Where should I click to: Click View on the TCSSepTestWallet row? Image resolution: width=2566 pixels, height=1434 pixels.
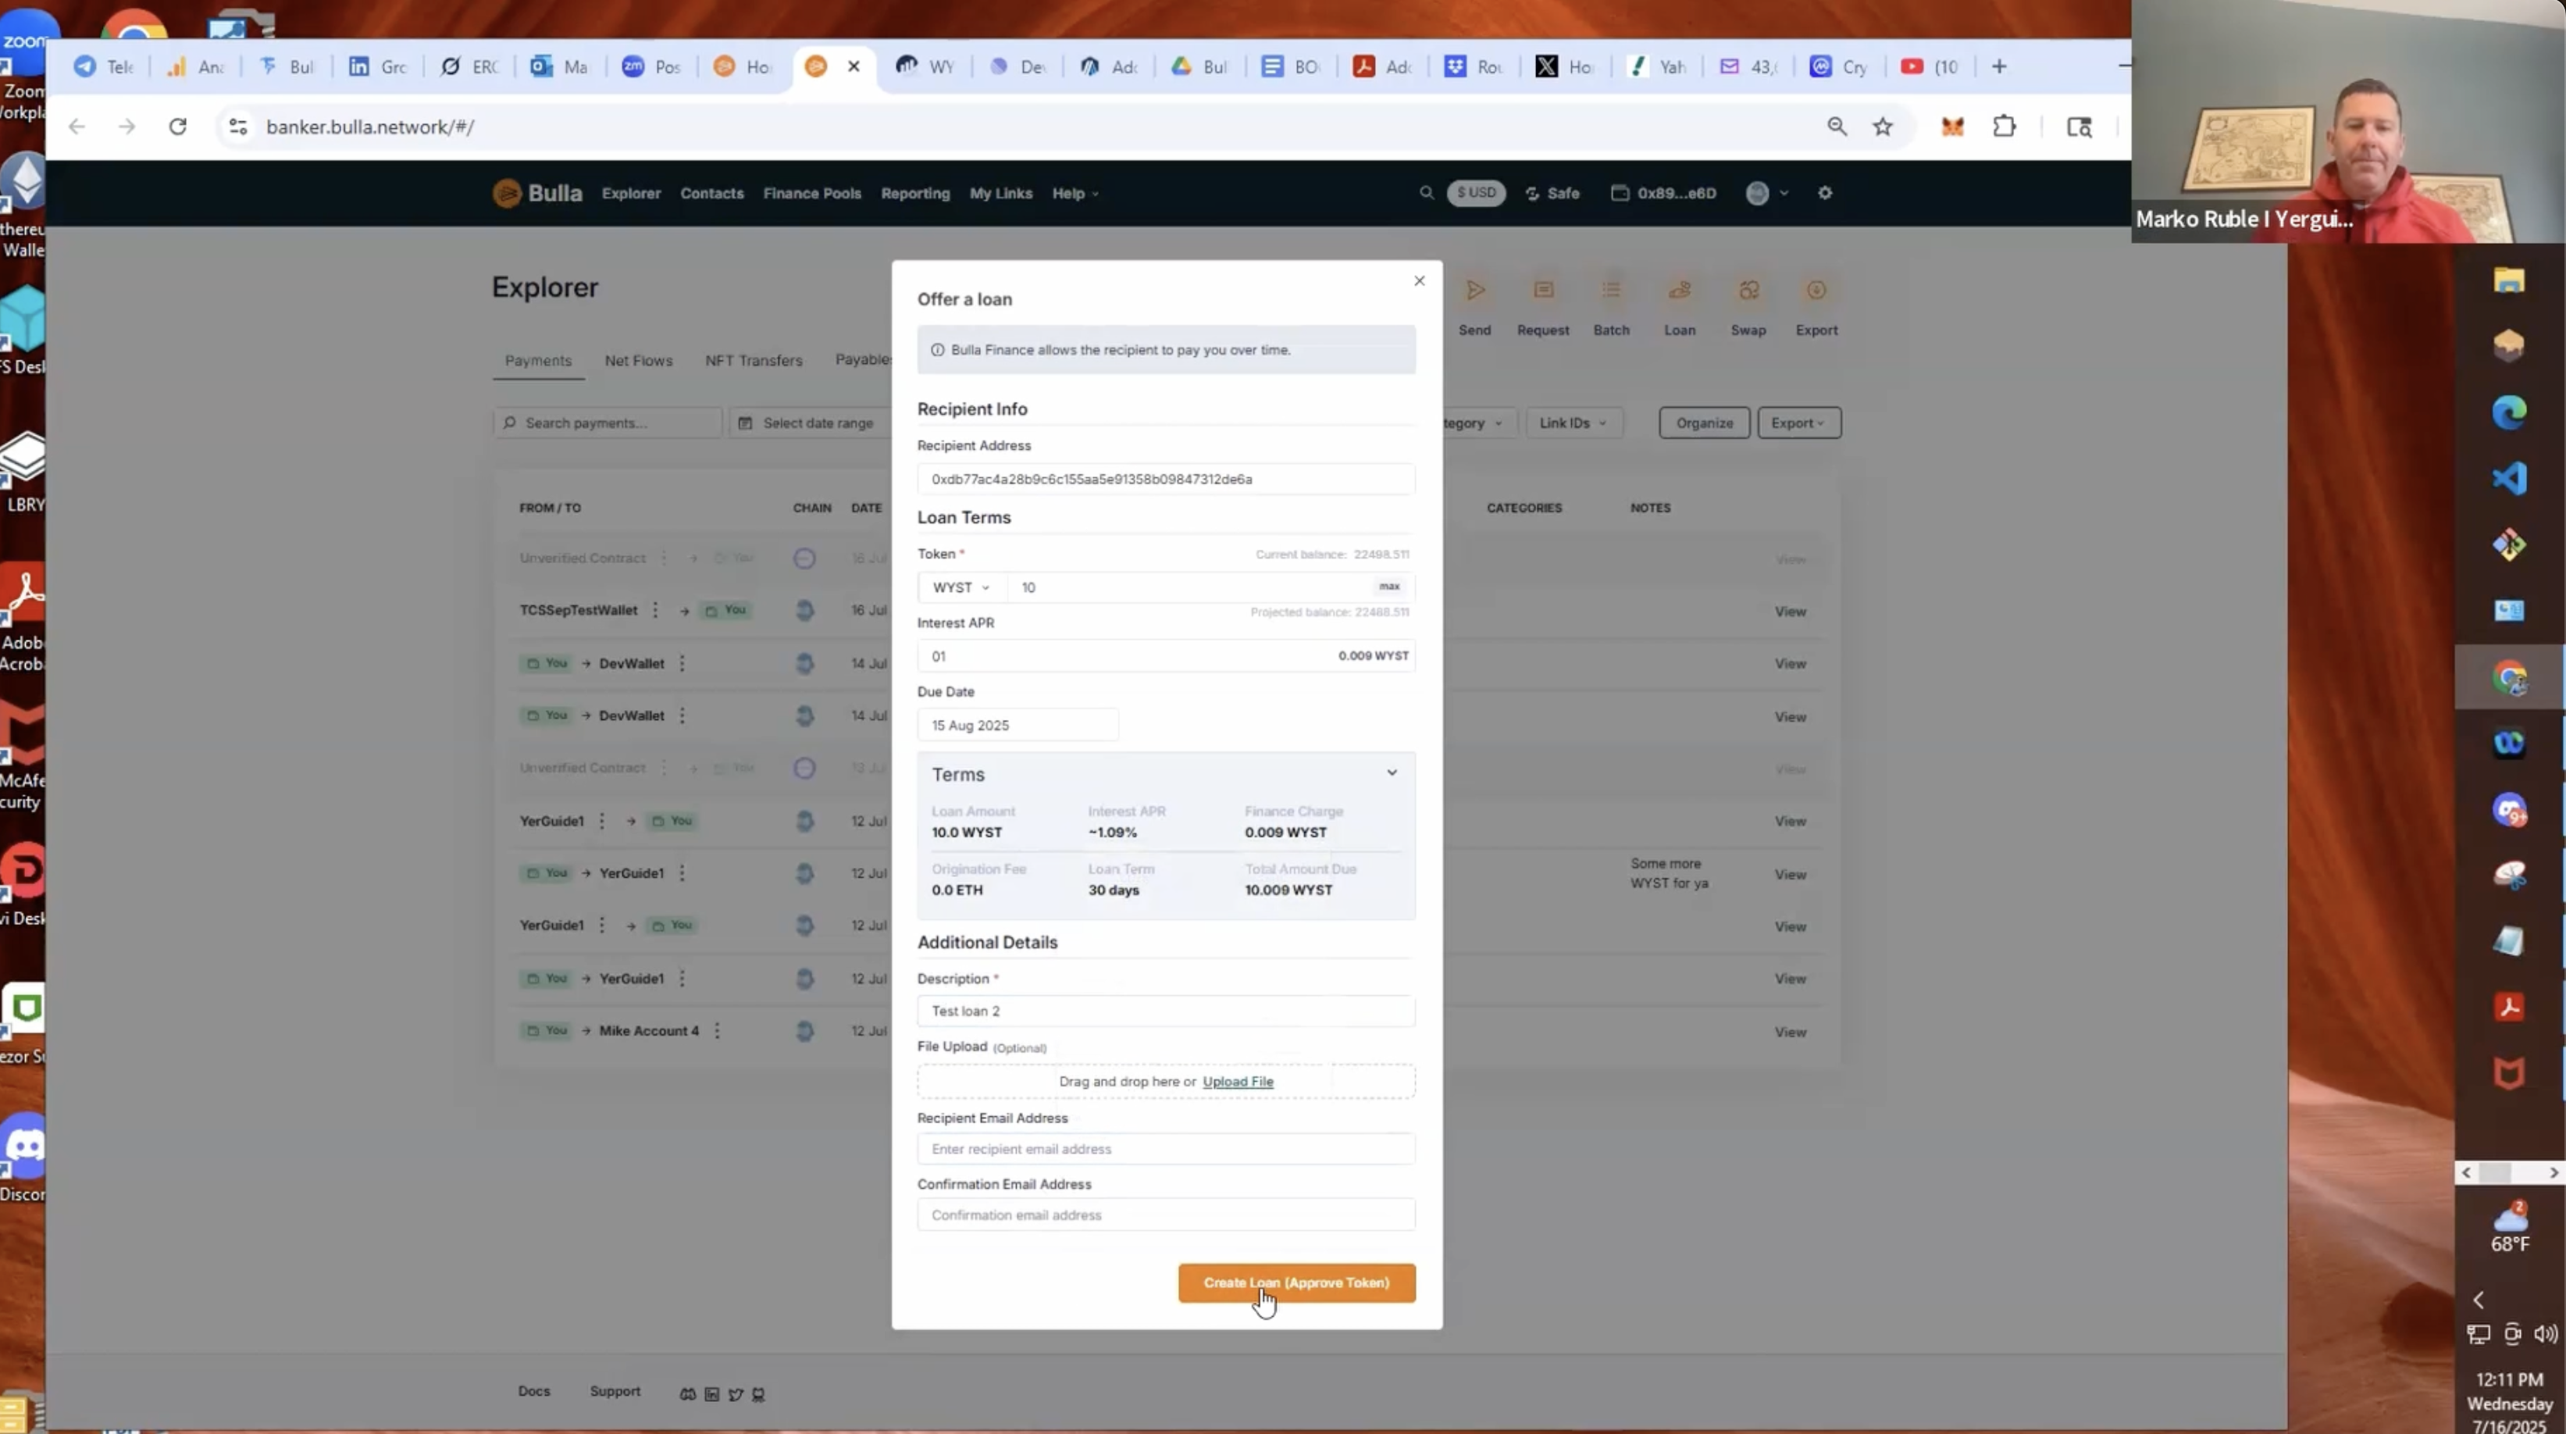click(1789, 611)
